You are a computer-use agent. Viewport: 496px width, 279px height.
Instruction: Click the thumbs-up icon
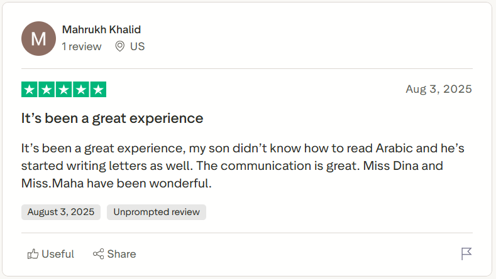[33, 254]
